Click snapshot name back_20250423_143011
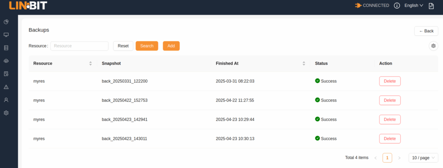Screen dimensions: 443x168 (x=124, y=139)
